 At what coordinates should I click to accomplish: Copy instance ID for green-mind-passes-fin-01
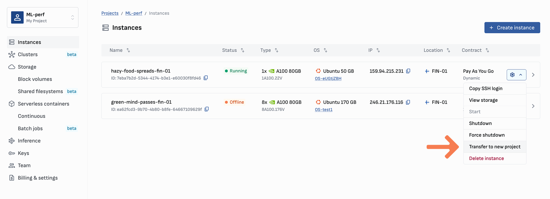coord(207,109)
